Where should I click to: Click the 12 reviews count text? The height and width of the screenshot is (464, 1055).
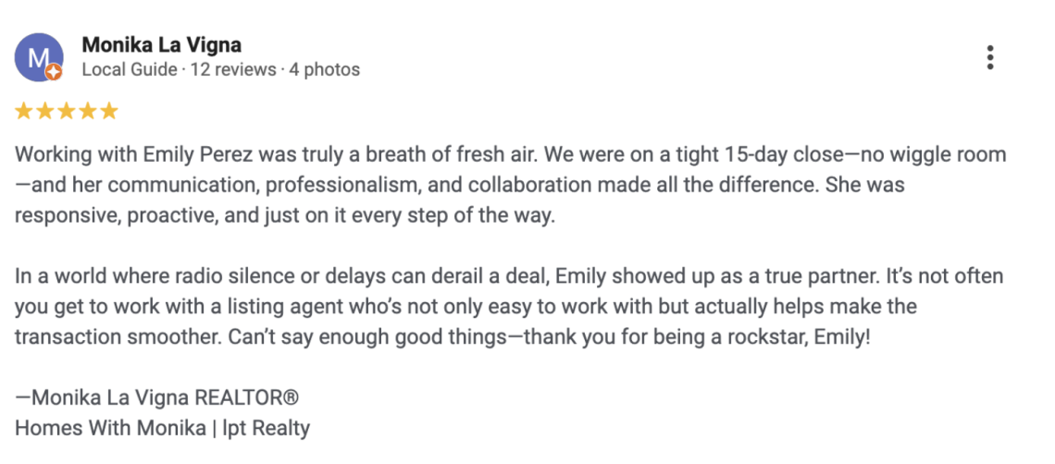(x=233, y=69)
